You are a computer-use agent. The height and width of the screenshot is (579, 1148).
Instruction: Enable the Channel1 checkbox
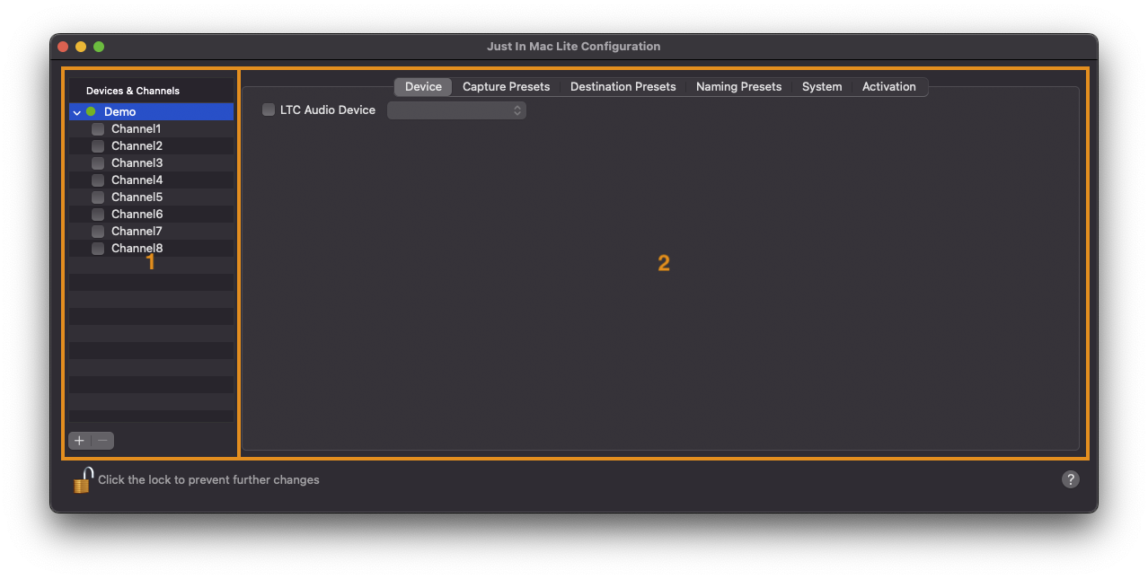(98, 128)
